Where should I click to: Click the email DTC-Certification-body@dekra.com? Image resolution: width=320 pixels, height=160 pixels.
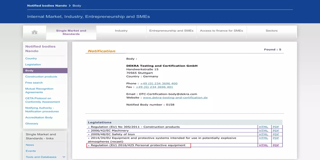coord(168,94)
